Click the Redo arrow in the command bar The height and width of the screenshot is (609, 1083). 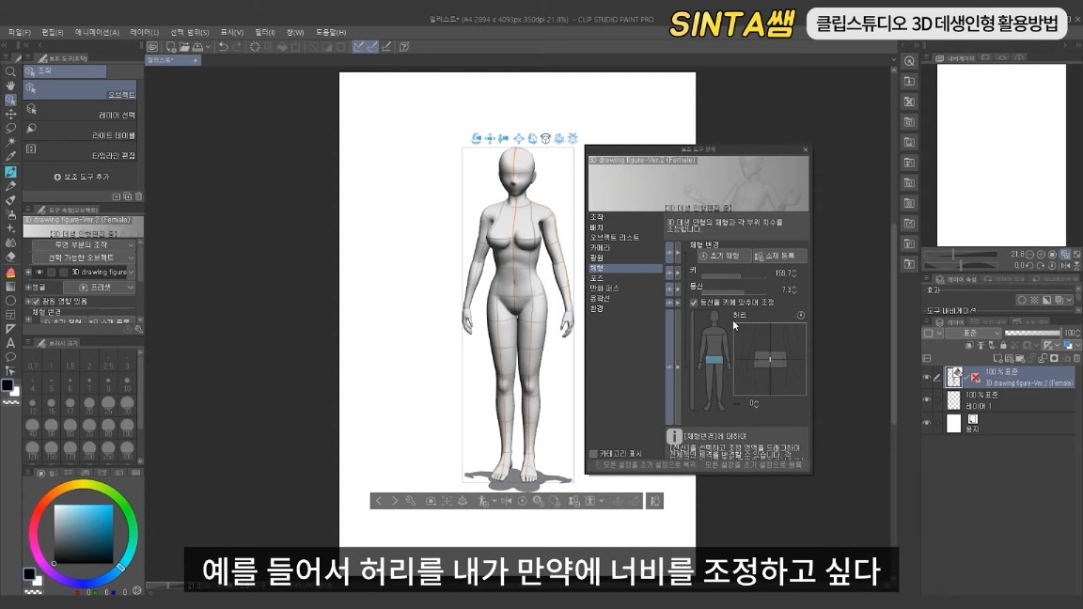(x=237, y=47)
